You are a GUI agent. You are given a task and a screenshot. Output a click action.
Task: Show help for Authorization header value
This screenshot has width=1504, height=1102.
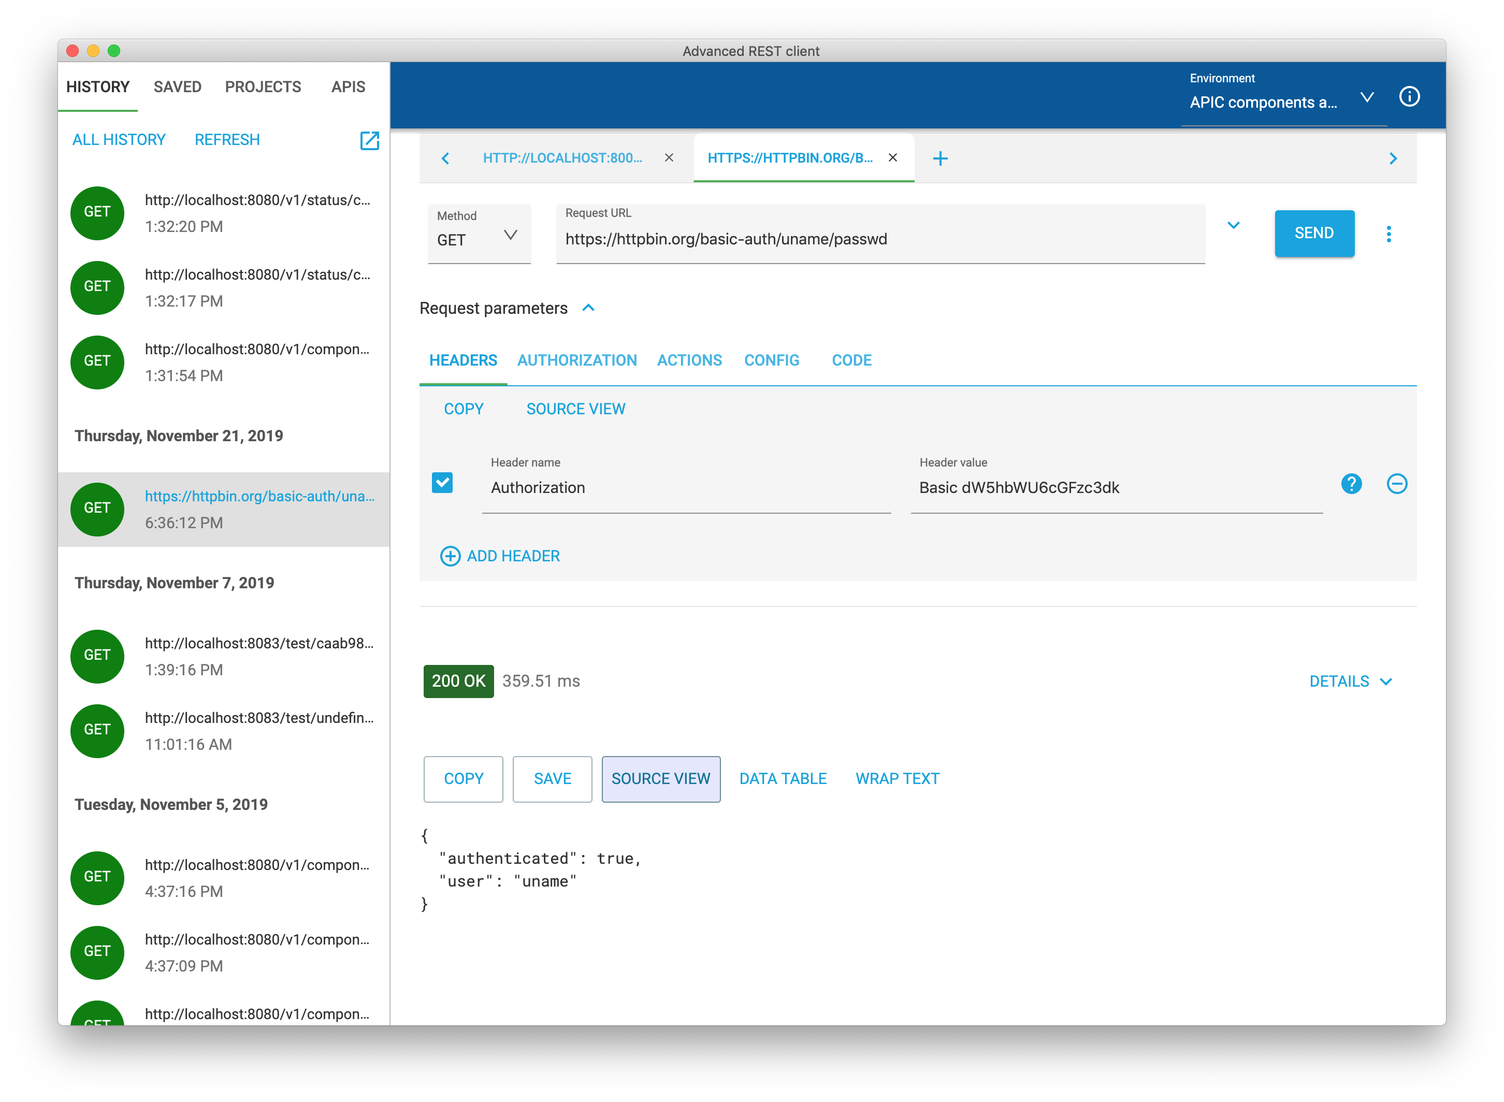[1351, 484]
